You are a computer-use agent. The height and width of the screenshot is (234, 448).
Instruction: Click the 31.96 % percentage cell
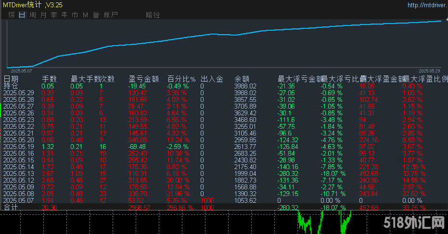178,194
